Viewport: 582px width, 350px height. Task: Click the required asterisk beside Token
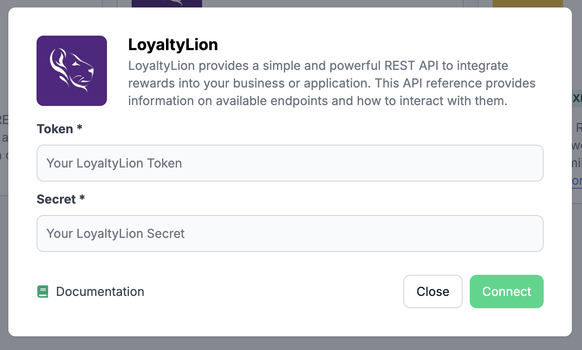tap(80, 129)
